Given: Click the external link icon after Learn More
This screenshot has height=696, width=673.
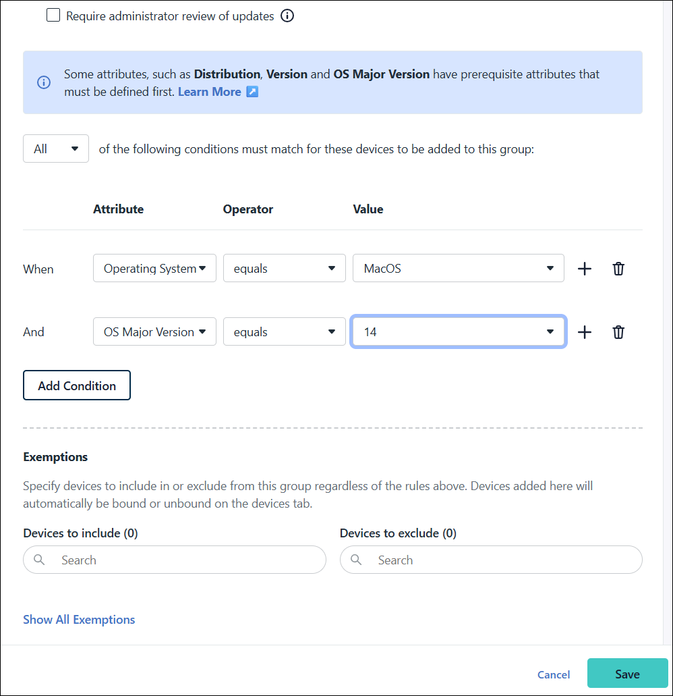Looking at the screenshot, I should pos(252,91).
